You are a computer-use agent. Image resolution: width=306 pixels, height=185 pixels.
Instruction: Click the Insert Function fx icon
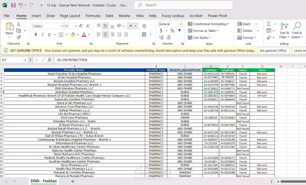coord(49,60)
